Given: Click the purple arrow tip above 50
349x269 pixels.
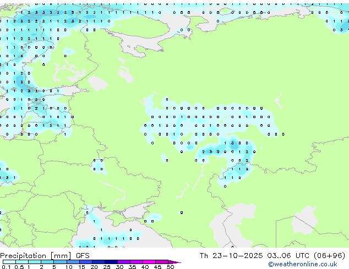Looking at the screenshot, I should 174,262.
